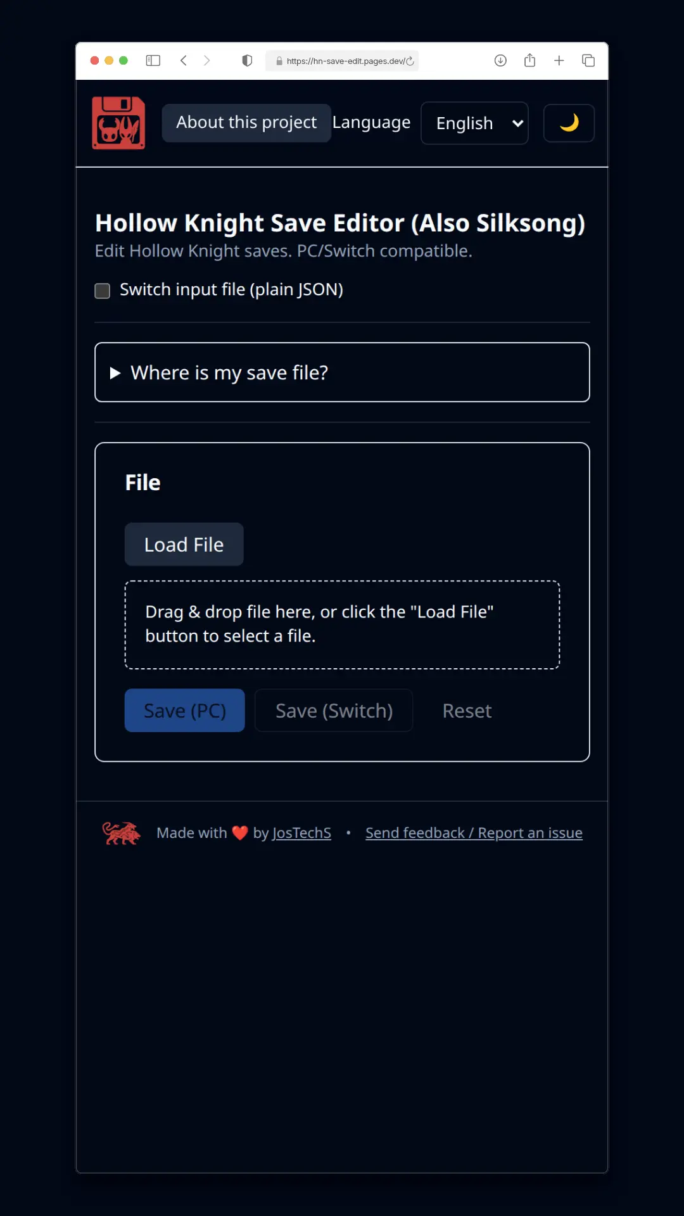Go back using the browser back arrow
The image size is (684, 1216).
[184, 61]
